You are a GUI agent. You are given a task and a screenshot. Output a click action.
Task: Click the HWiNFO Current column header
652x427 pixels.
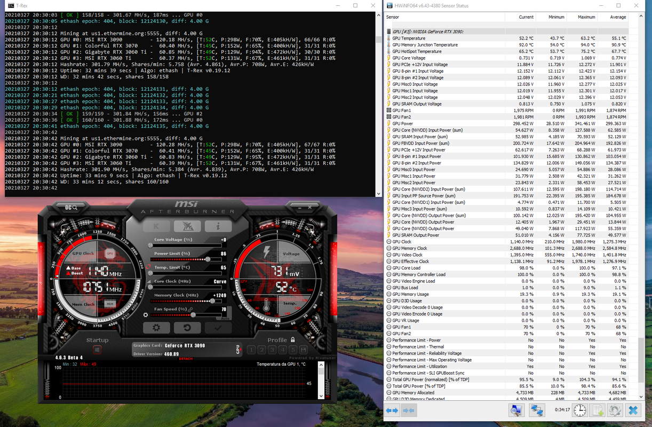[x=521, y=17]
